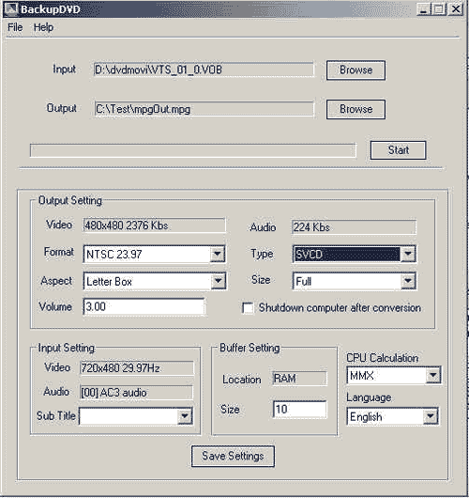This screenshot has height=498, width=469.
Task: Expand the CPU Calculation MMX dropdown
Action: click(x=432, y=376)
